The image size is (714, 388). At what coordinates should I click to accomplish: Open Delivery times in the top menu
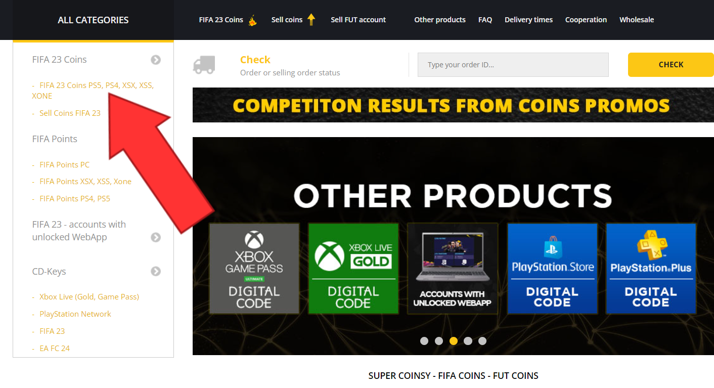pyautogui.click(x=528, y=20)
